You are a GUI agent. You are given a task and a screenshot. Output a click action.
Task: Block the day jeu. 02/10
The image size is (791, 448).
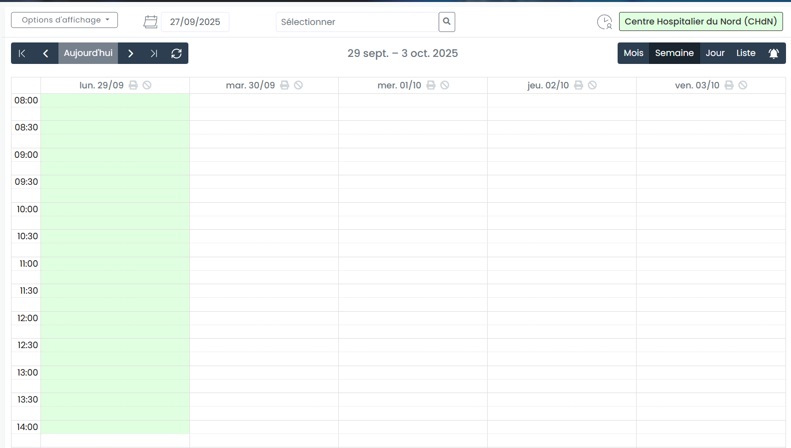pyautogui.click(x=592, y=85)
